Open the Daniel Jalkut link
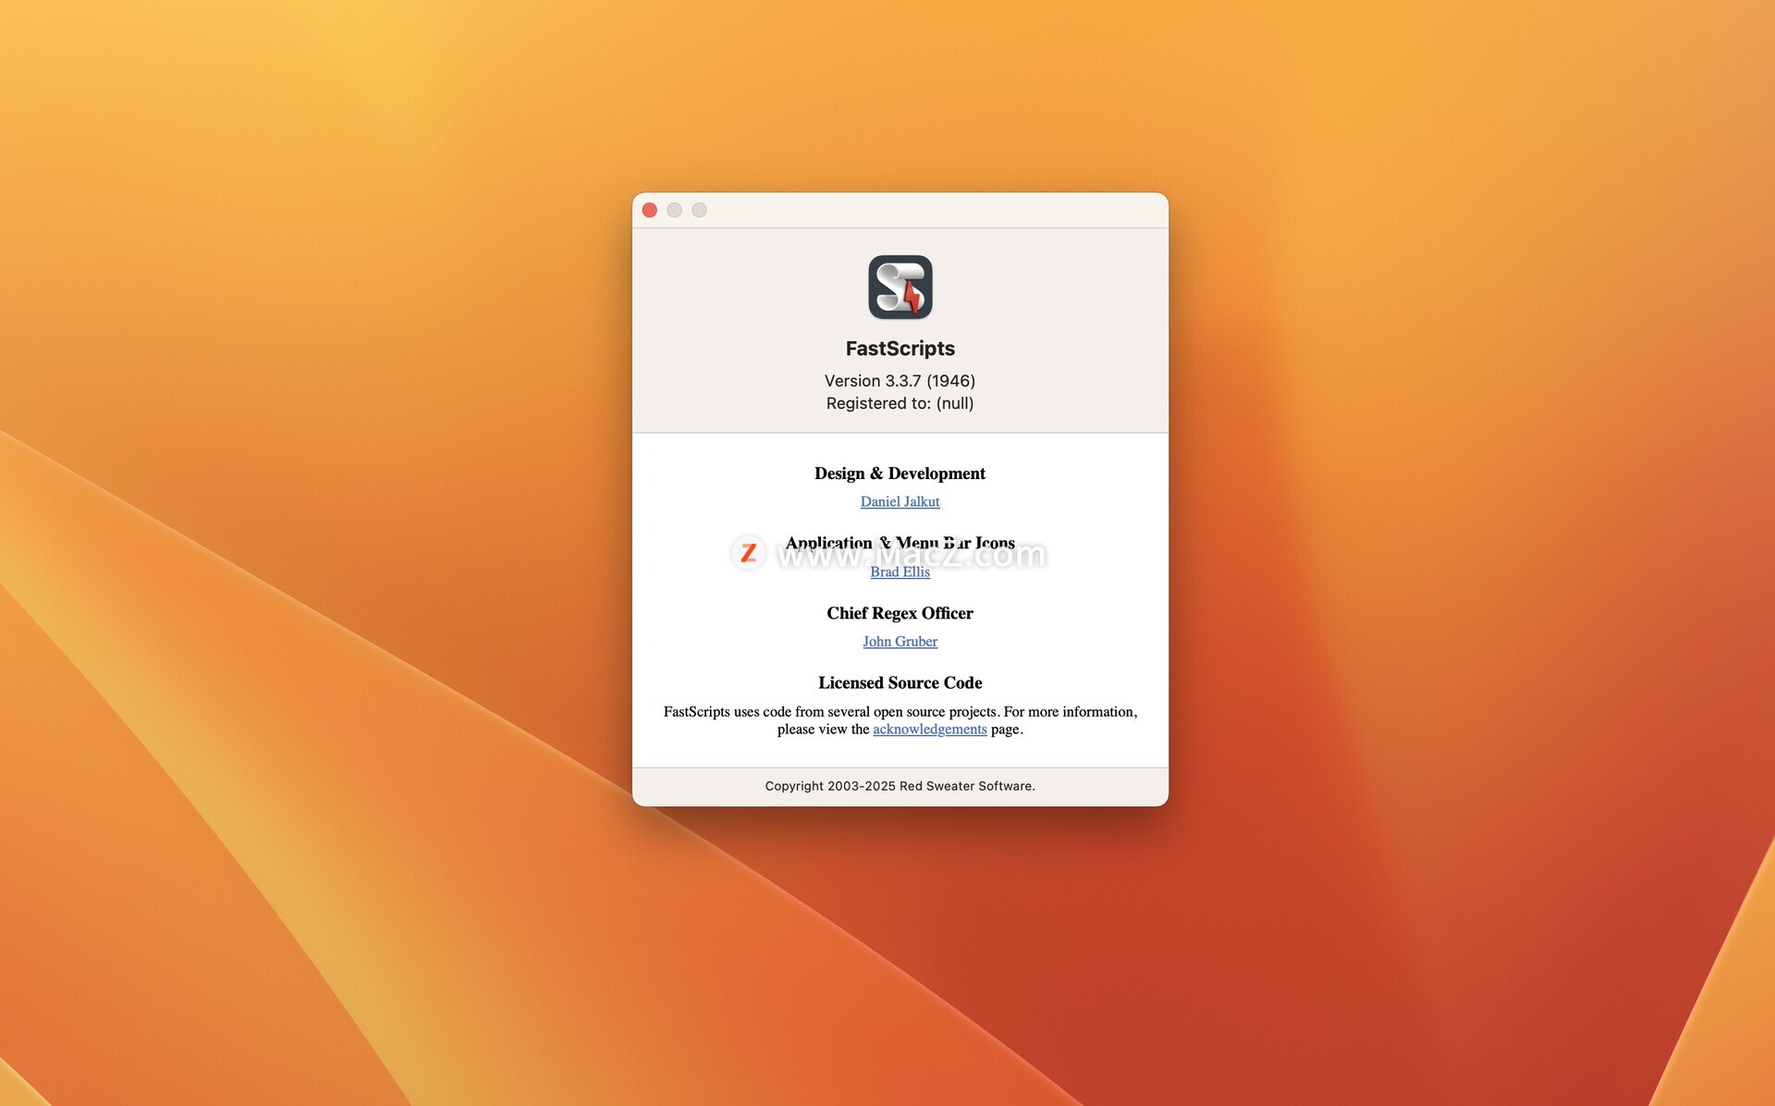 coord(900,501)
